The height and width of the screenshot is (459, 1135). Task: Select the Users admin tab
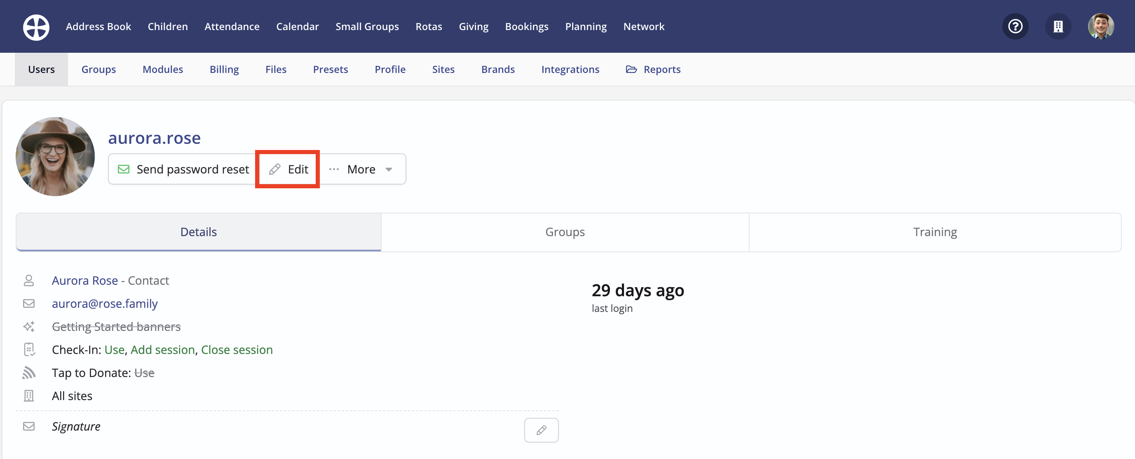41,69
